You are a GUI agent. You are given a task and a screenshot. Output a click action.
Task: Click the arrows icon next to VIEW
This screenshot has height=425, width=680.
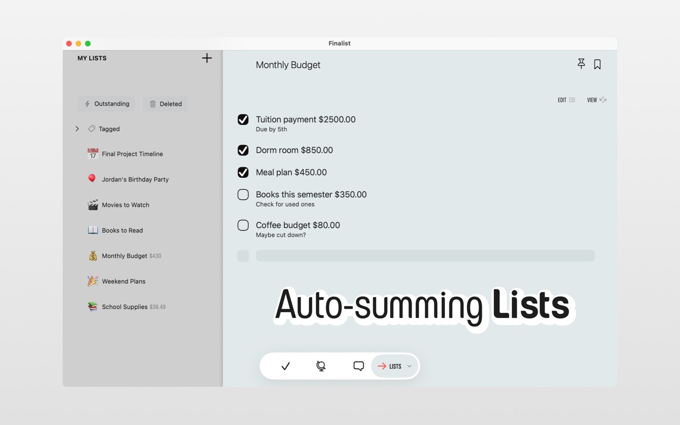(603, 100)
